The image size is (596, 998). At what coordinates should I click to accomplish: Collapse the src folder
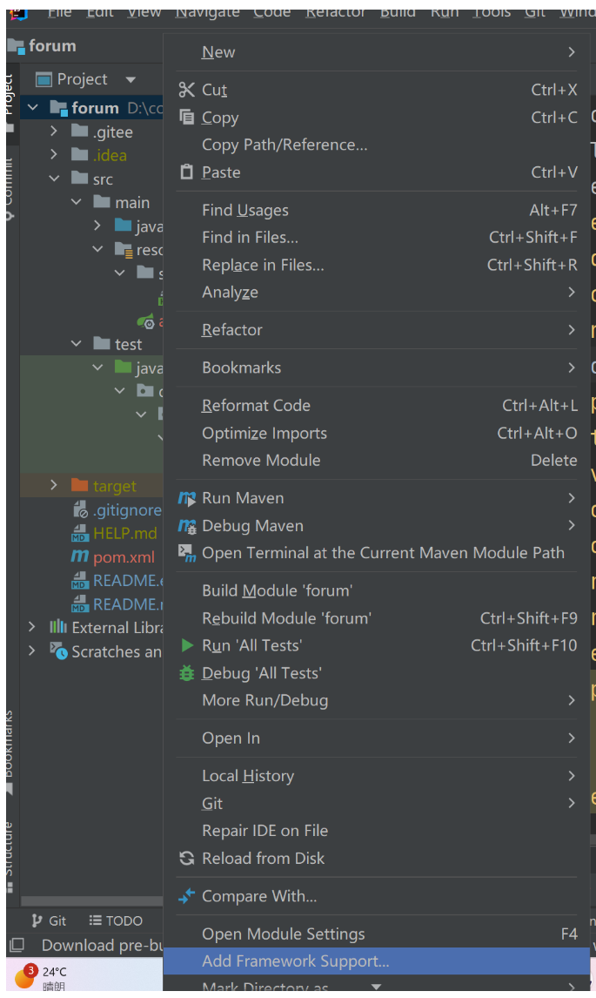click(x=54, y=179)
